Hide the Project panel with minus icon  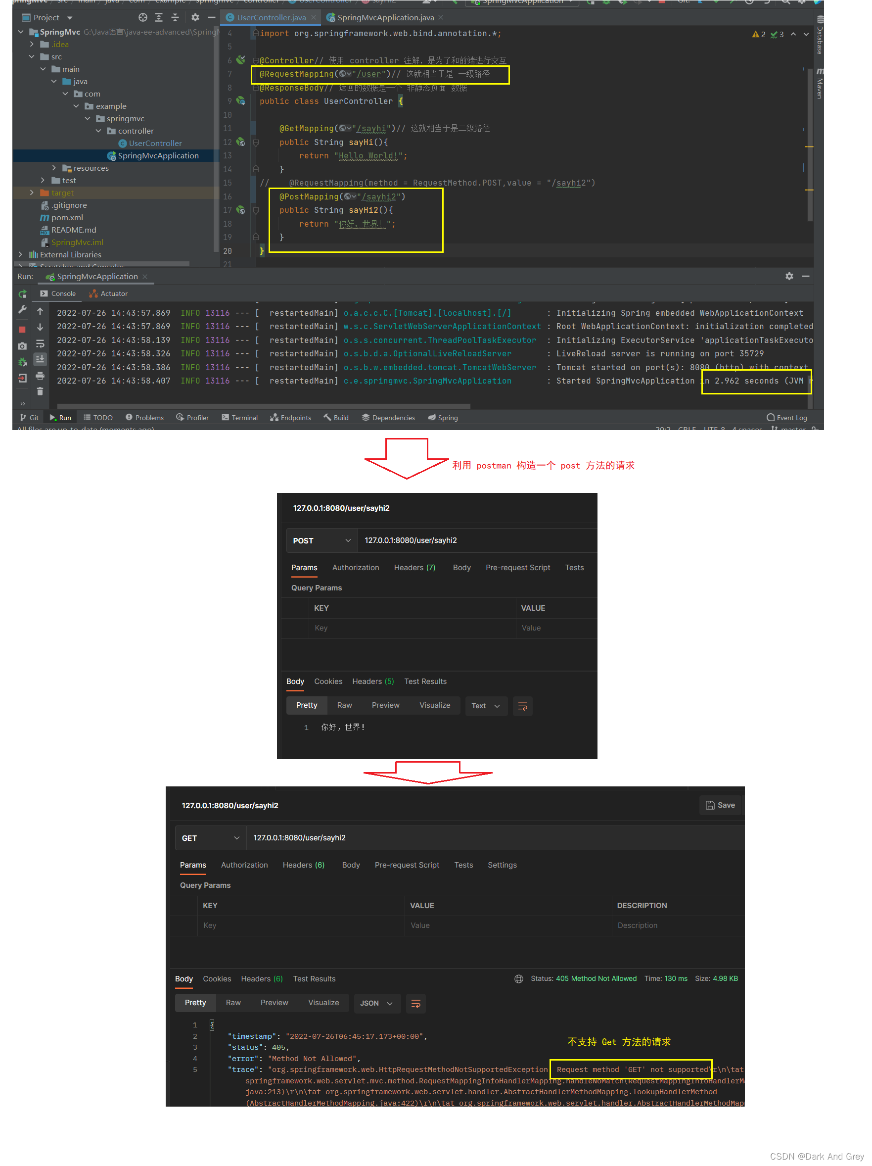(211, 17)
